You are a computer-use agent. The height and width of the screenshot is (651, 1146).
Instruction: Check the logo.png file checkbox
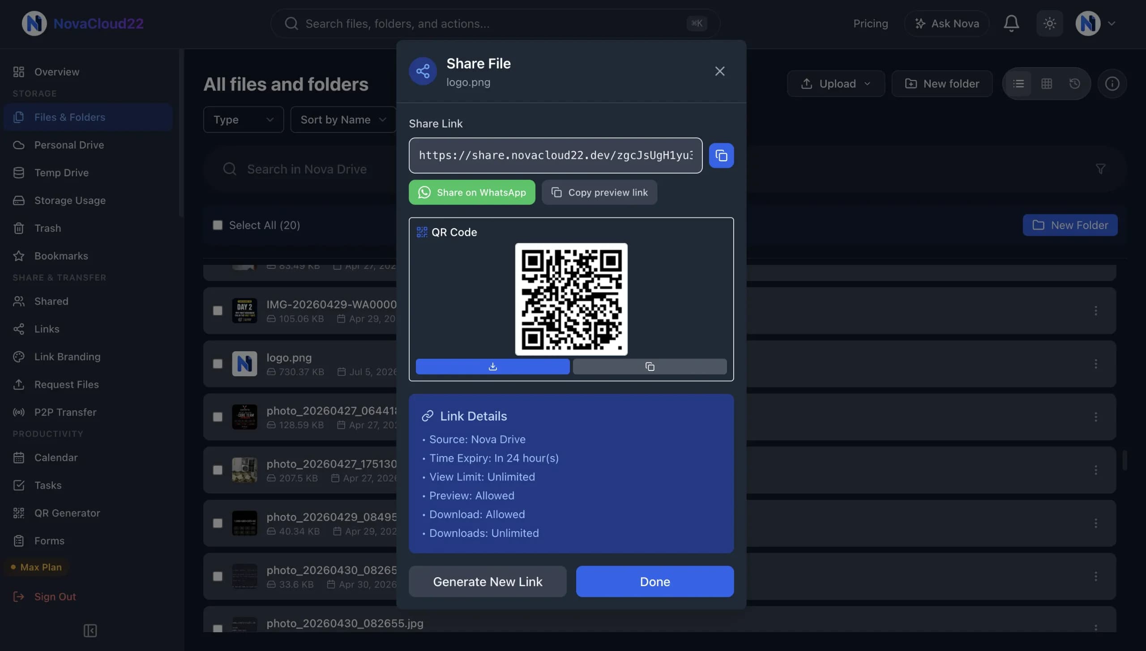click(x=218, y=364)
